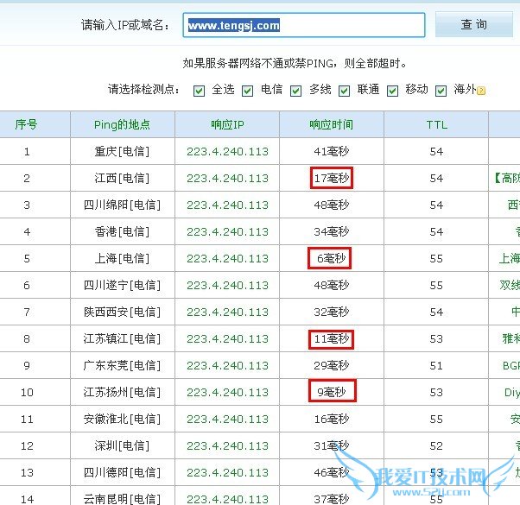The image size is (520, 505).
Task: Select the 陕西西安[电信] location cell
Action: coord(122,312)
